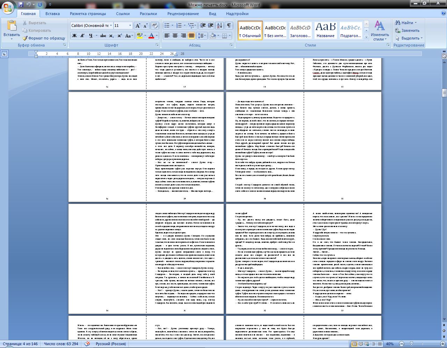This screenshot has width=447, height=348.
Task: Click the Sort icon in paragraph group
Action: pyautogui.click(x=219, y=26)
